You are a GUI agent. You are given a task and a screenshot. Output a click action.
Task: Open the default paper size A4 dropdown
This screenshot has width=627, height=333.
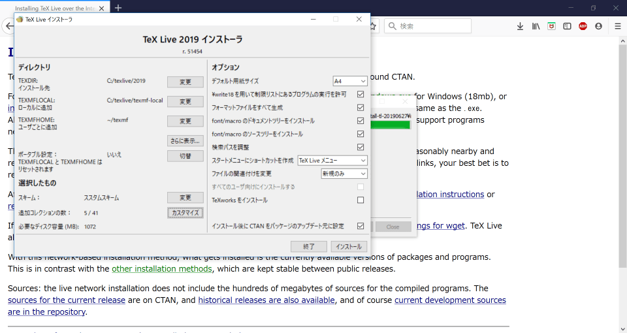point(350,81)
